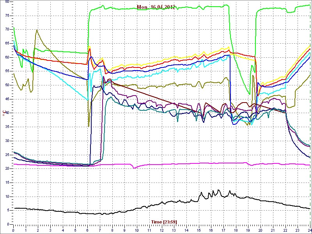312x234 pixels.
Task: Select the 75 label on the temperature axis
Action: (x=7, y=16)
